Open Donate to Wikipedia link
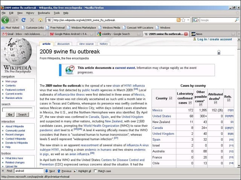The image size is (241, 180). 17,142
